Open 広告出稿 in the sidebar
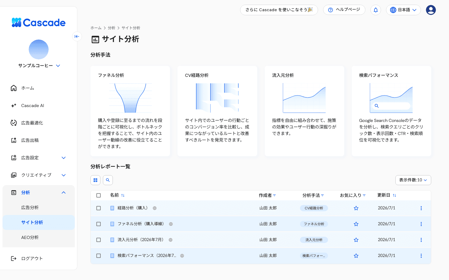The height and width of the screenshot is (280, 449). [39, 140]
